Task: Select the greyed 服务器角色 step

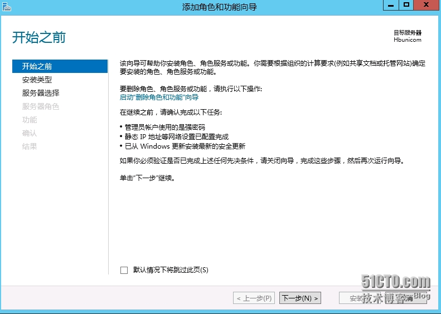Action: [x=41, y=106]
